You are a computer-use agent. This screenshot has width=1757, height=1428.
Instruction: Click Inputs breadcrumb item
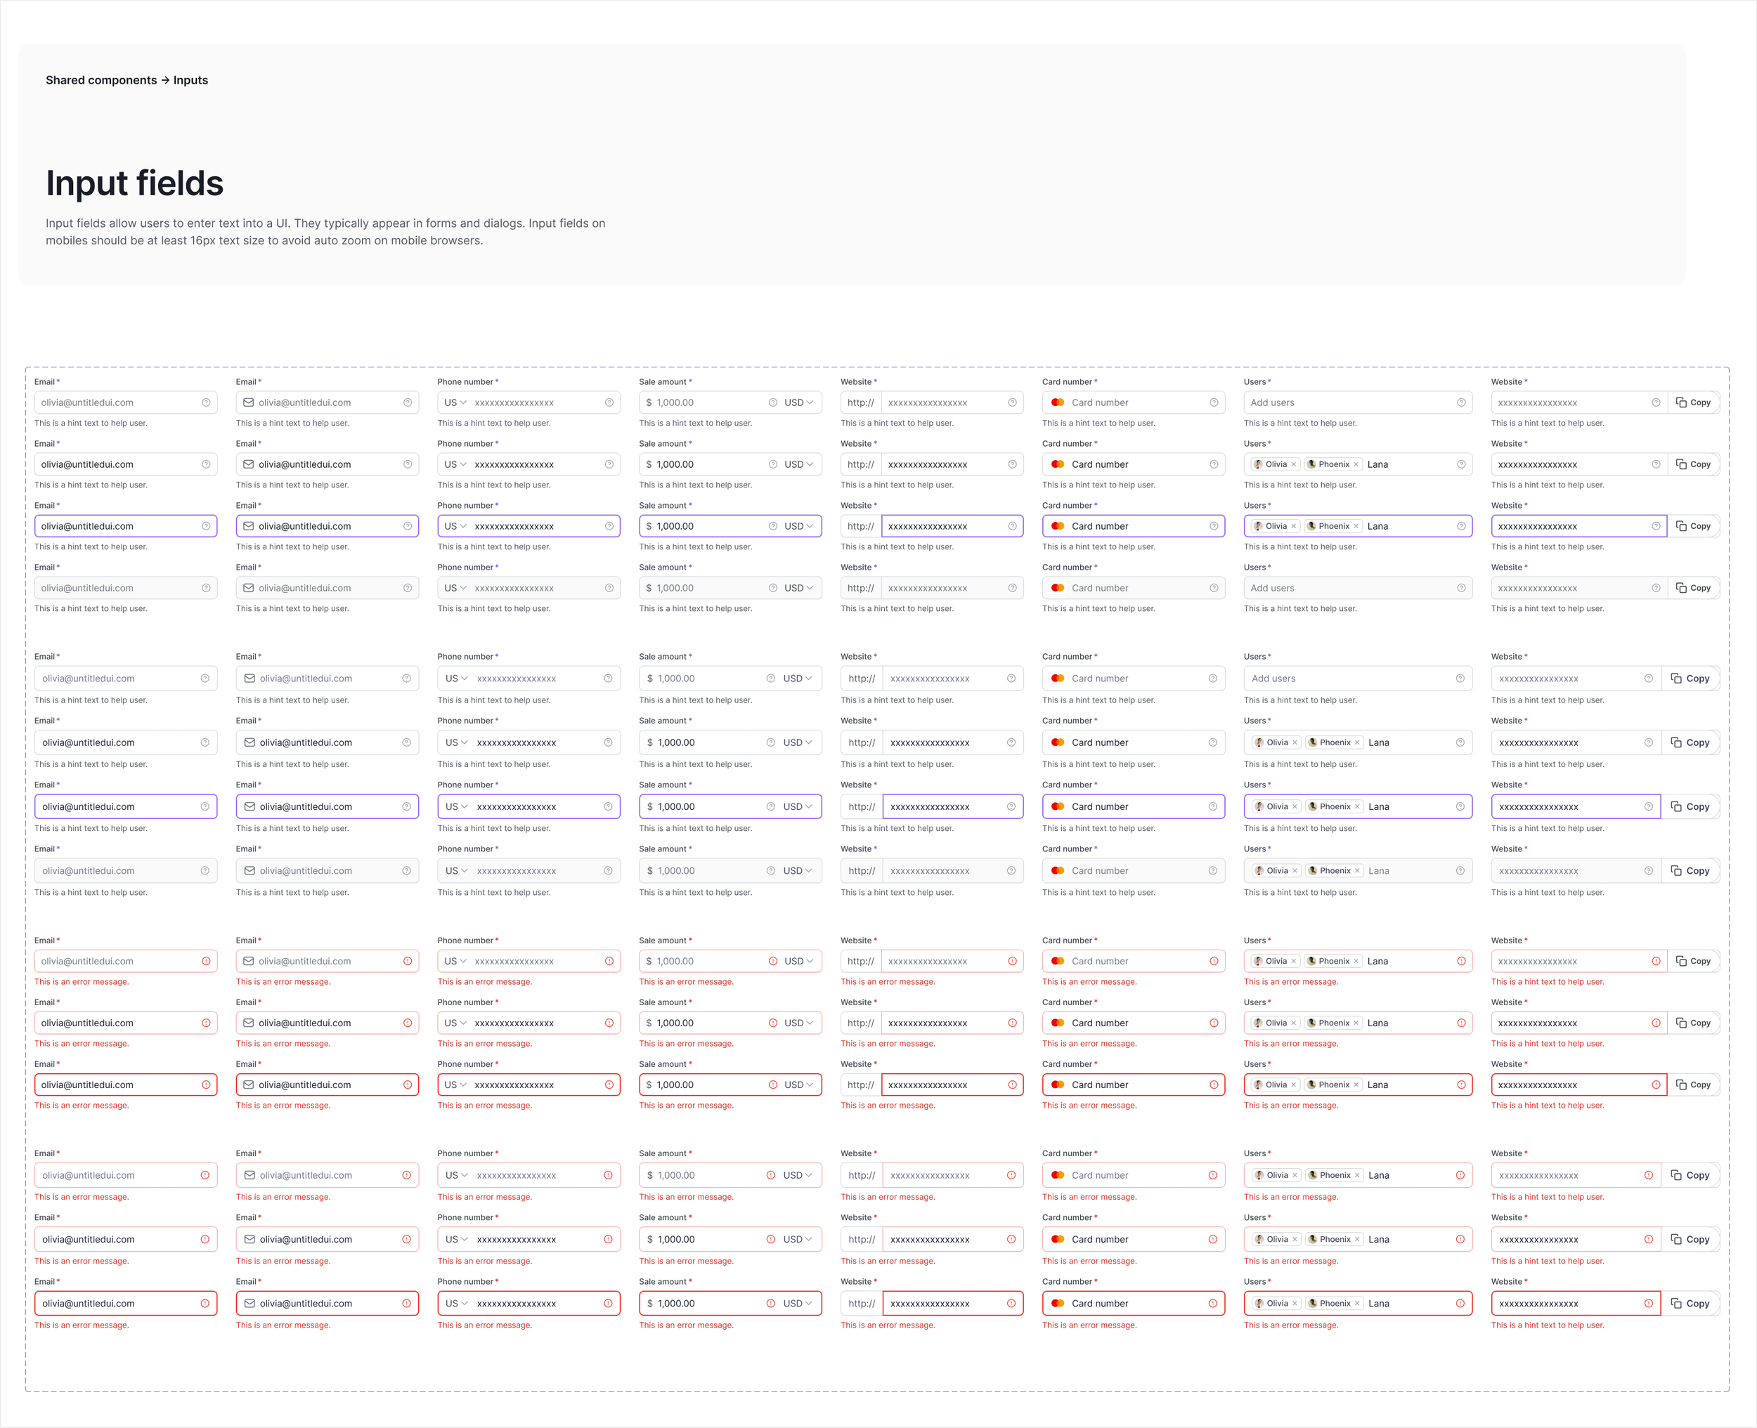coord(190,80)
